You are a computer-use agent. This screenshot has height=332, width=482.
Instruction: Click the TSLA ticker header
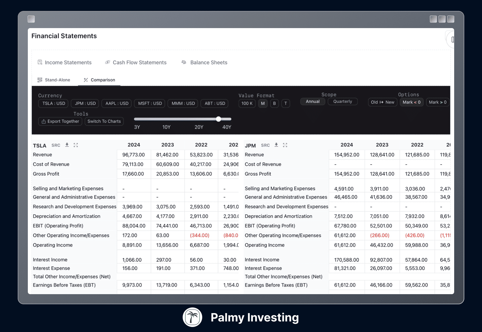(x=40, y=145)
